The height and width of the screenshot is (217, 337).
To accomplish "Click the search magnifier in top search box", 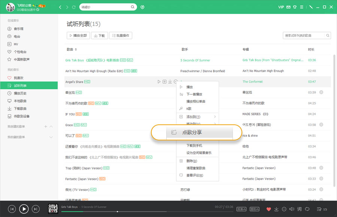I will coord(133,7).
